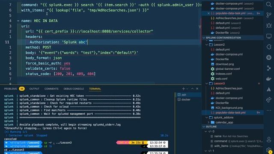This screenshot has width=274, height=154.
Task: Maximize terminal panel with up chevron
Action: click(x=192, y=89)
